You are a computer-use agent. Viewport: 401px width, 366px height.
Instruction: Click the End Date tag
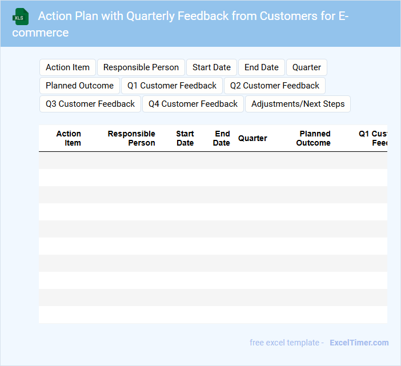[x=262, y=67]
